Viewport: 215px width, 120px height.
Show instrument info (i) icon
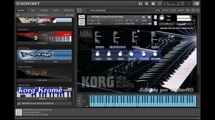click(x=149, y=17)
